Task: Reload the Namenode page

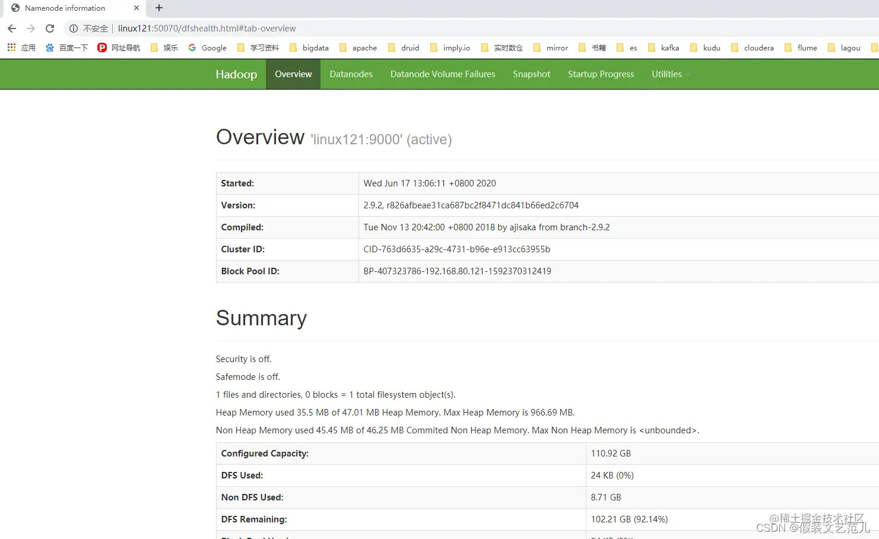Action: [50, 28]
